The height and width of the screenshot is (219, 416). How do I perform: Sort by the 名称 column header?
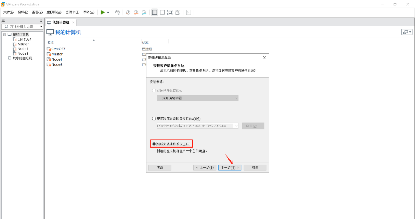(x=51, y=43)
